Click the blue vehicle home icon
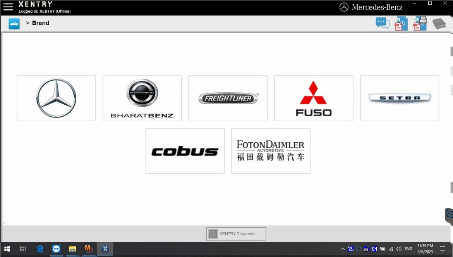This screenshot has width=453, height=257. (14, 24)
